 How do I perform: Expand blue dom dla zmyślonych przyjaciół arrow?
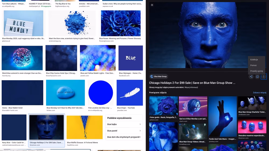[140, 137]
